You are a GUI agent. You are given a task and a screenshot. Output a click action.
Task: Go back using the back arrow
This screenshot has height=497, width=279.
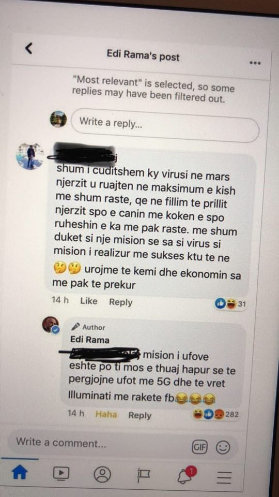[29, 48]
